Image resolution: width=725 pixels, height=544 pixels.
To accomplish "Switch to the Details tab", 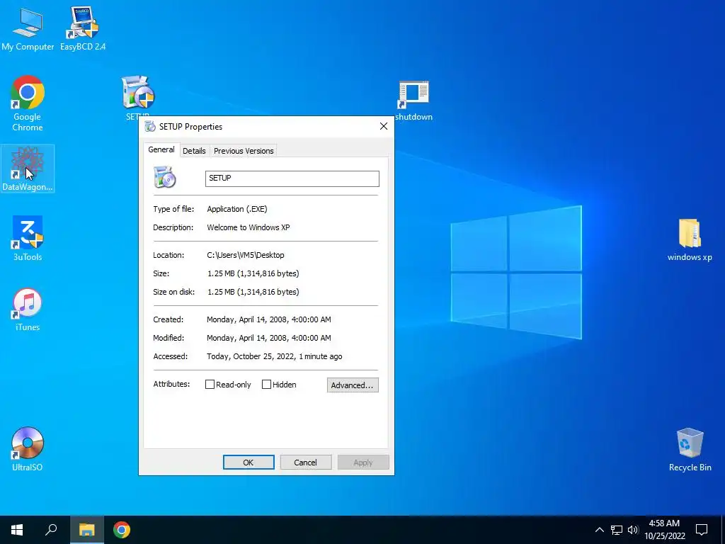I will point(194,151).
